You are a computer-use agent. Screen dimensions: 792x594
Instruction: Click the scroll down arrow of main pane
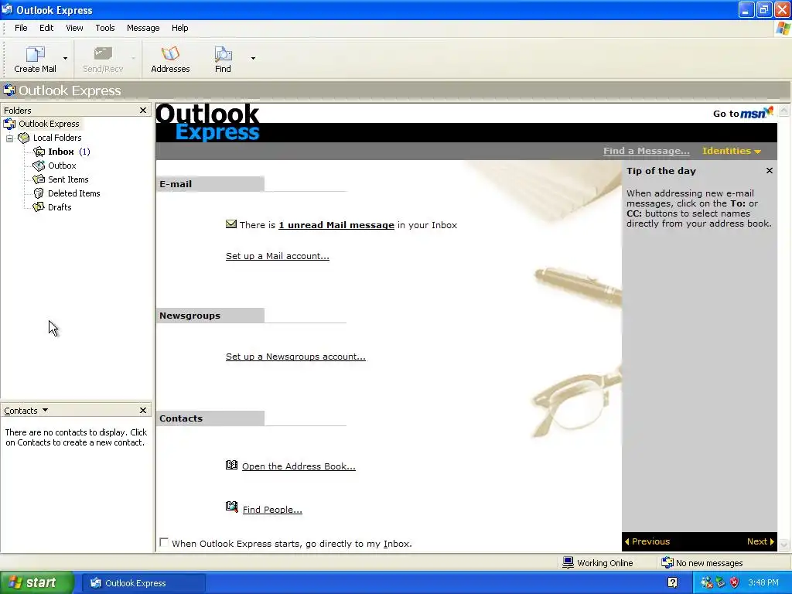click(x=784, y=544)
